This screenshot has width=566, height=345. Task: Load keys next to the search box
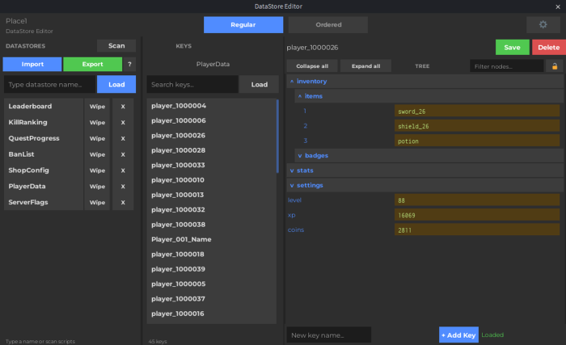[x=259, y=85]
